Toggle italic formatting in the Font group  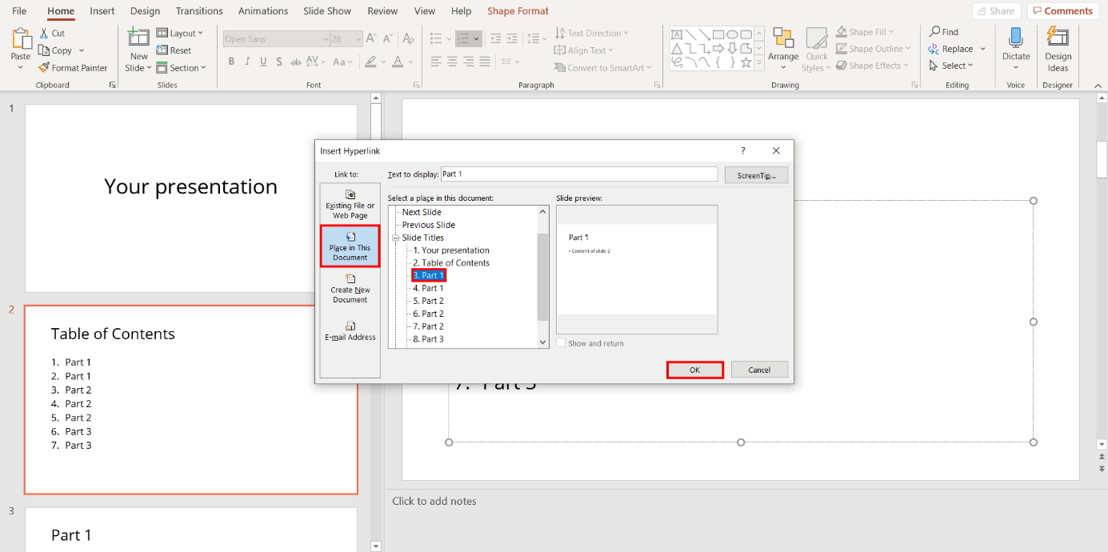point(247,62)
